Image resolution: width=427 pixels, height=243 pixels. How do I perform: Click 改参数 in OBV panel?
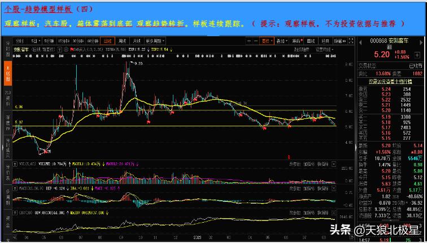(x=295, y=213)
